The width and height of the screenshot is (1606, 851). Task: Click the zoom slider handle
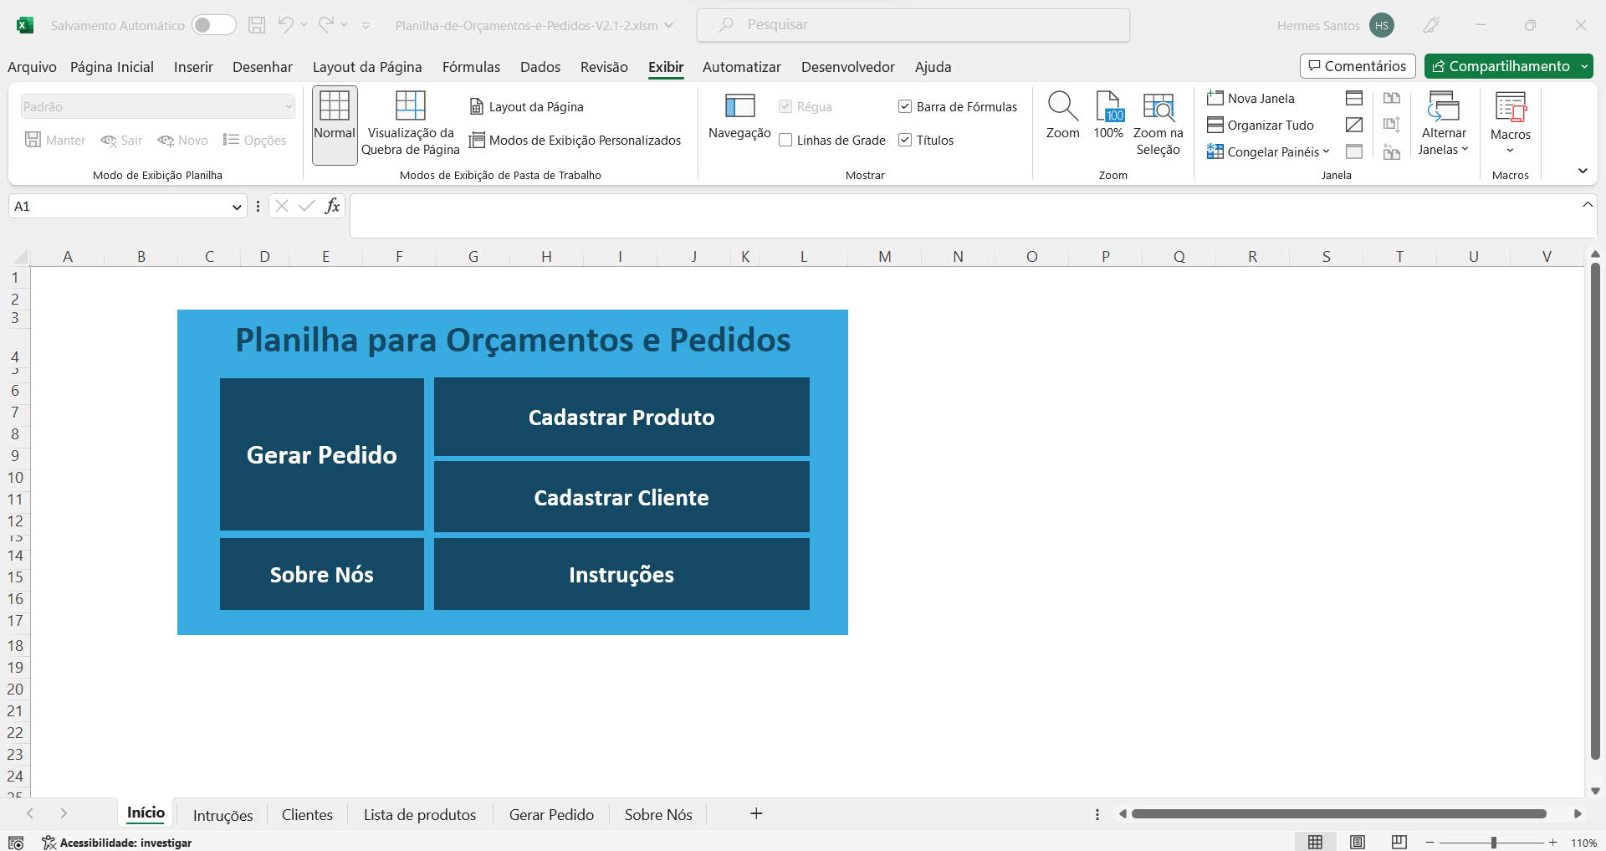[x=1494, y=843]
